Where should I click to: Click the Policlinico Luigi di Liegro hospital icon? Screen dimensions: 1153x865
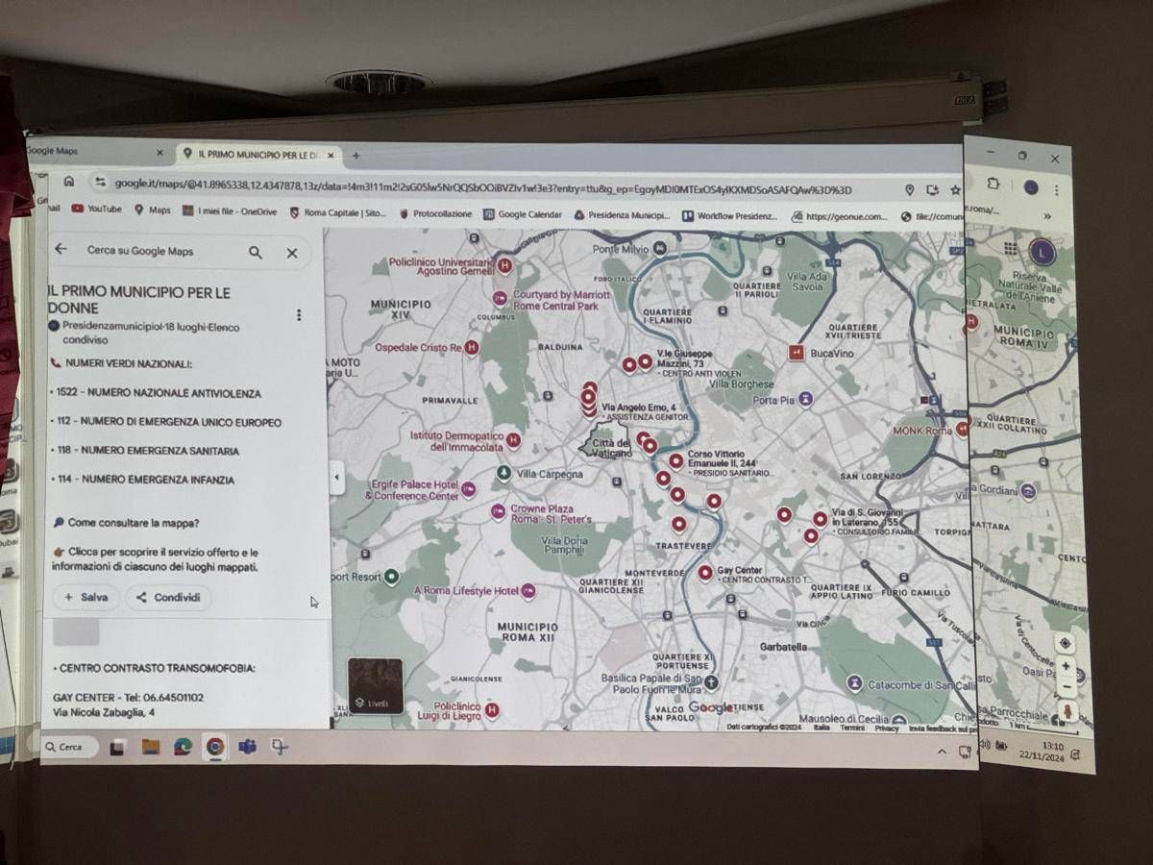click(x=492, y=710)
